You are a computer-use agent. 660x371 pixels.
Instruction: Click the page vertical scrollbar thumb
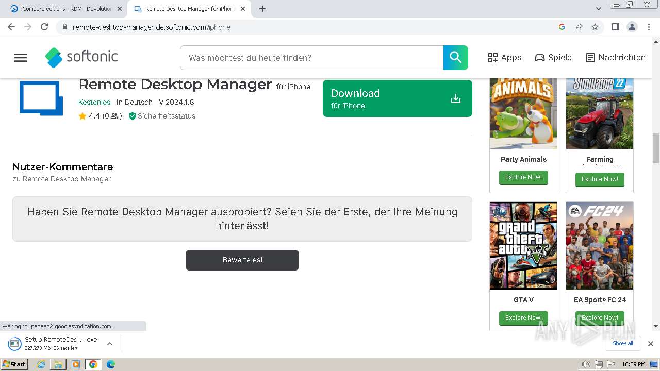pyautogui.click(x=656, y=148)
